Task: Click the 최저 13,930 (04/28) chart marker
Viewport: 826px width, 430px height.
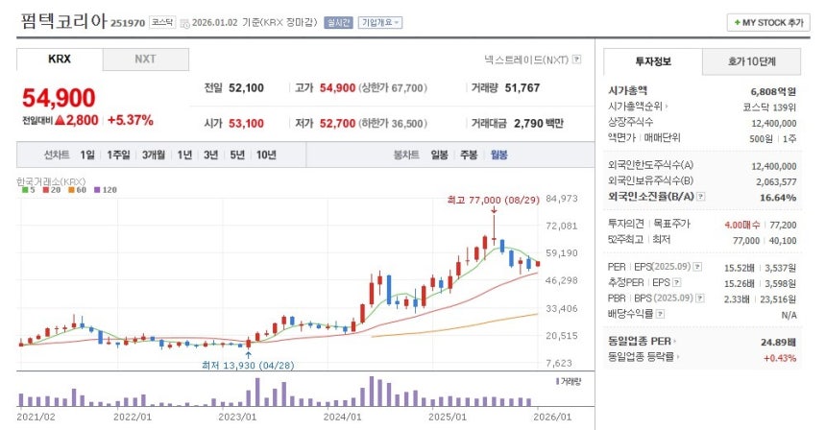Action: 248,365
